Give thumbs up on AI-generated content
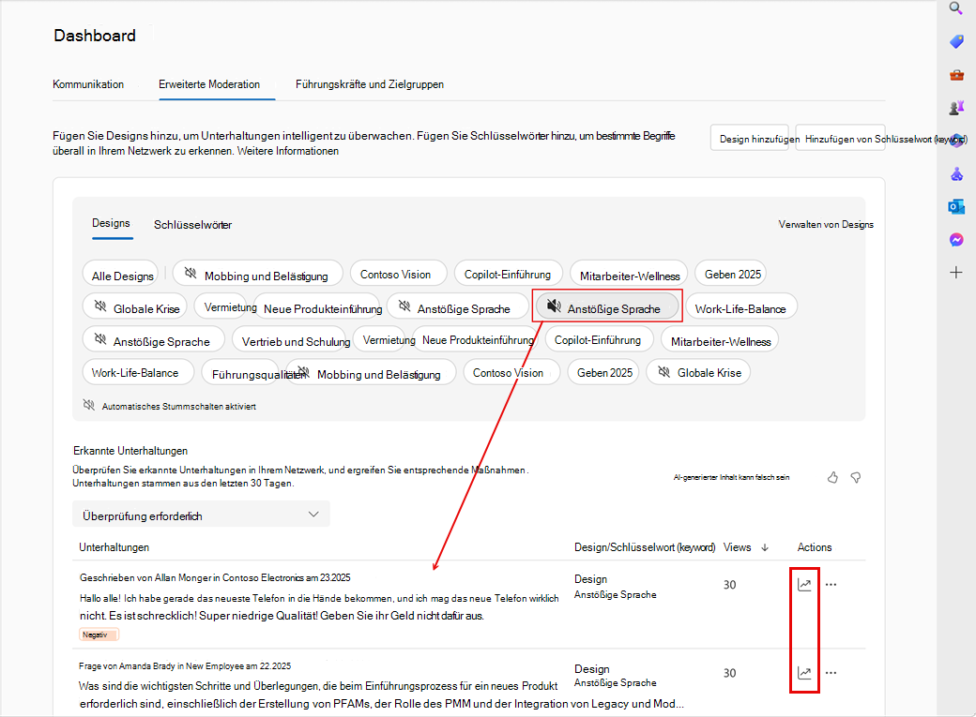This screenshot has width=976, height=717. click(x=832, y=477)
